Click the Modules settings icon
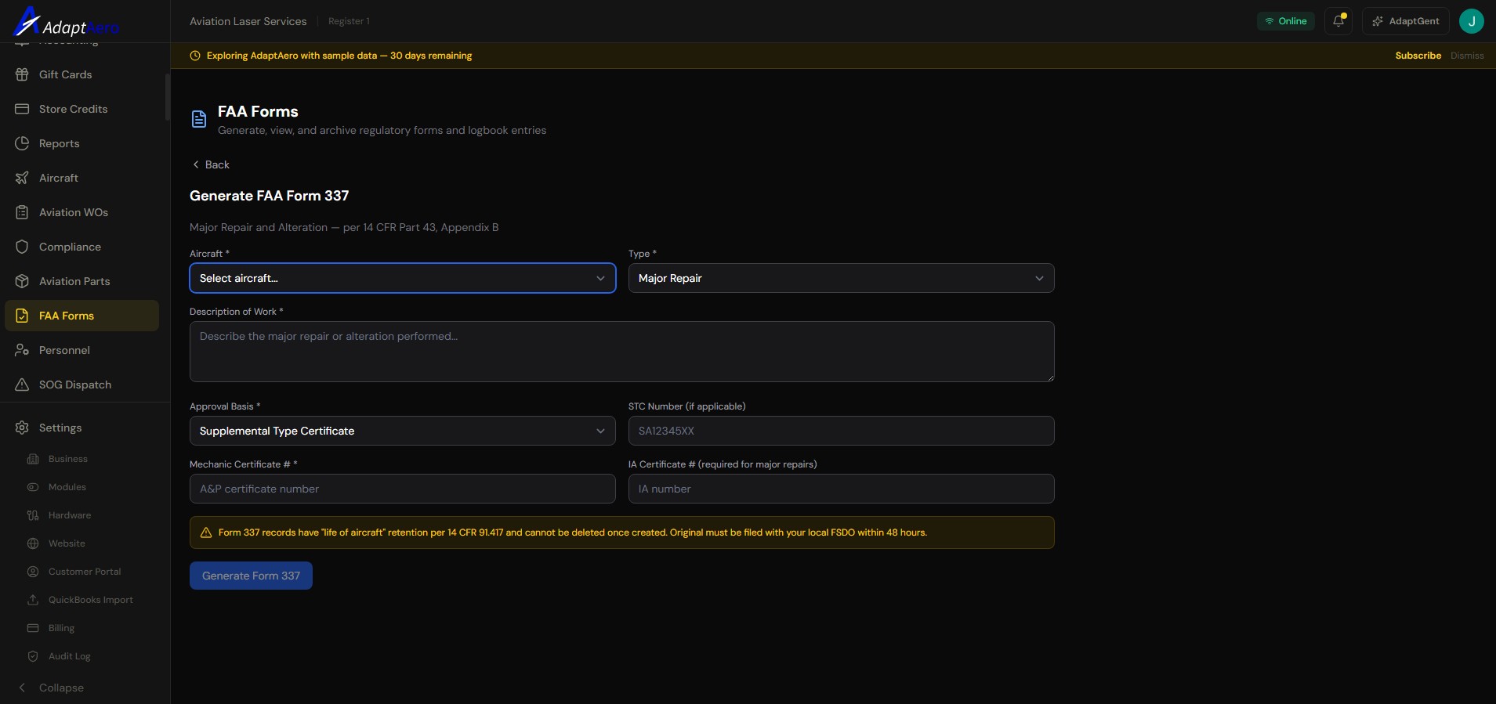Viewport: 1496px width, 704px height. pos(33,487)
